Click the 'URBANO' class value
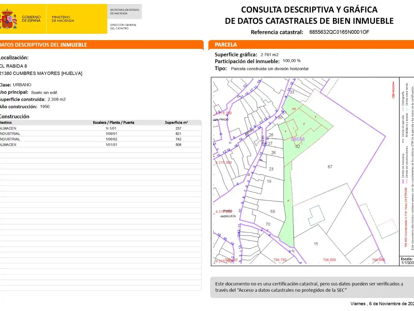414x311 pixels. click(22, 85)
